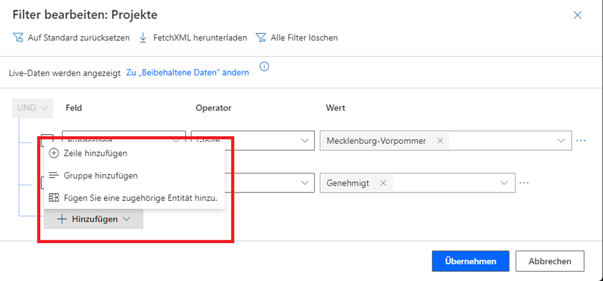Follow the Zu „Beibehaltene Daten“ ändern link
The width and height of the screenshot is (603, 281).
(187, 73)
